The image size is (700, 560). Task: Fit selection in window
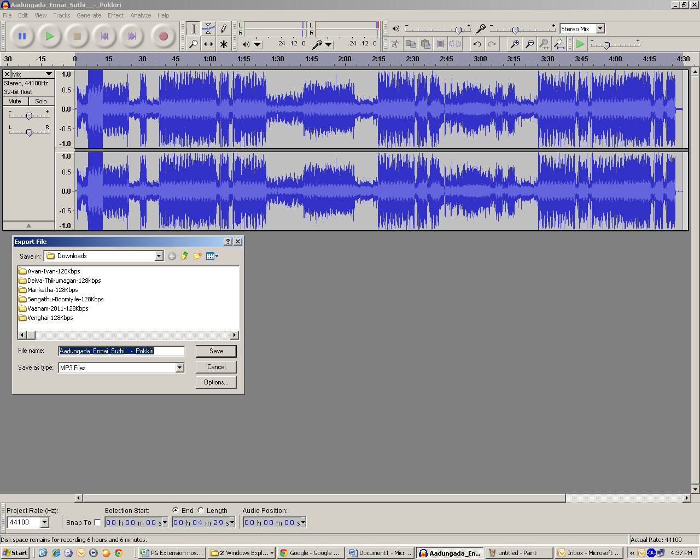click(x=544, y=44)
